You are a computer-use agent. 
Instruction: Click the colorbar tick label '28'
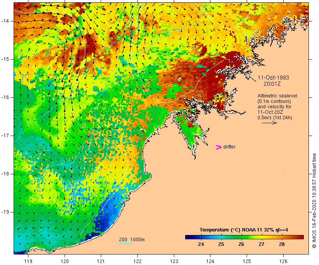[282, 244]
